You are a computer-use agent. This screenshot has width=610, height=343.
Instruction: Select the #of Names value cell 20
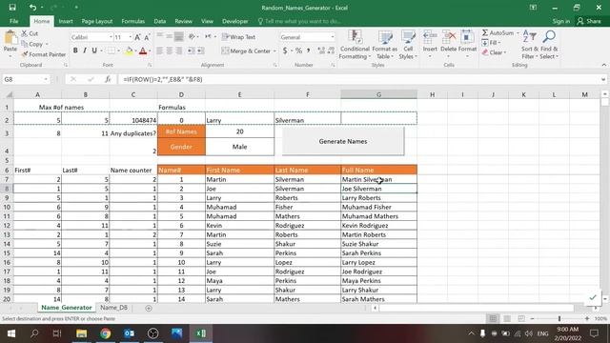239,131
